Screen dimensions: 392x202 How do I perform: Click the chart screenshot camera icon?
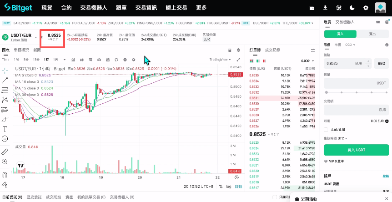(x=99, y=60)
